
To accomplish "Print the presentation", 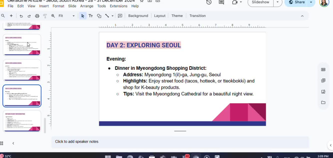I will click(37, 16).
